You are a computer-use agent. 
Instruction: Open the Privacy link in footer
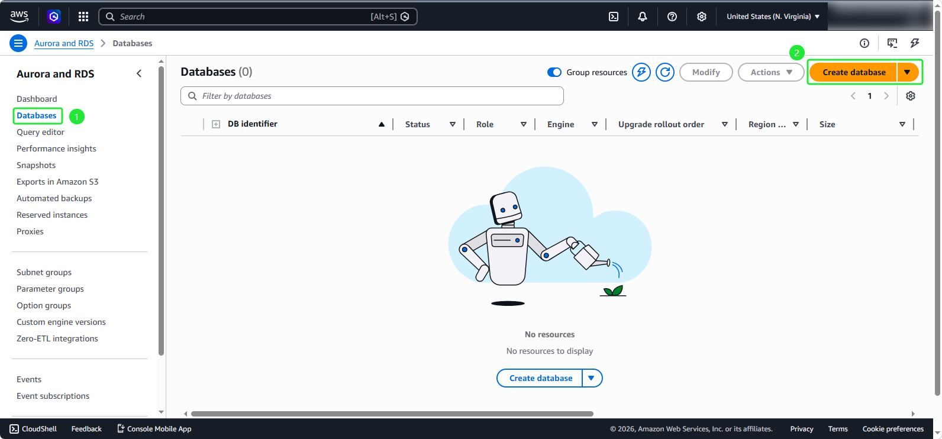802,429
